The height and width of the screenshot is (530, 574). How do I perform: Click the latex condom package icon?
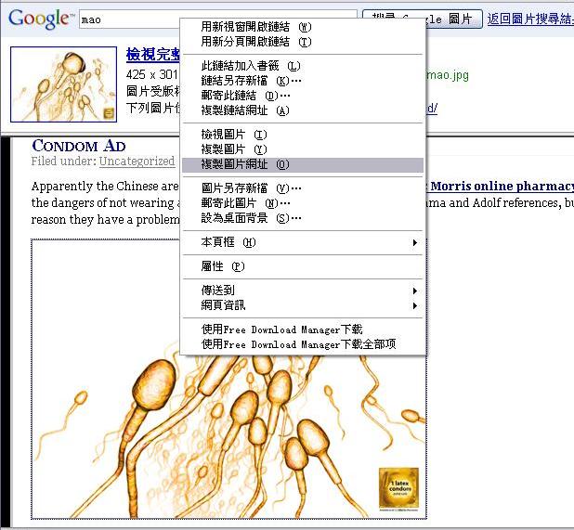397,488
